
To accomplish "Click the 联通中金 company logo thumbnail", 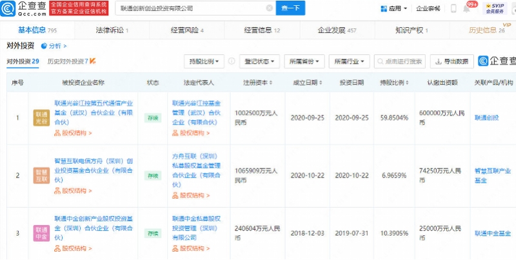I will pyautogui.click(x=41, y=234).
